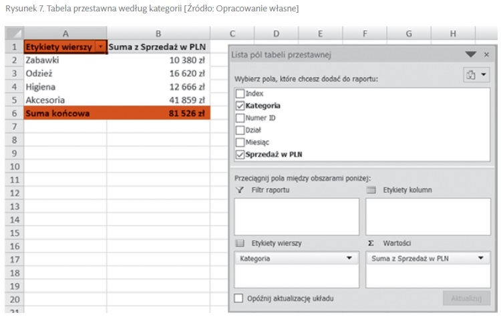Tick the Dział field checkbox
501x319 pixels.
(240, 130)
